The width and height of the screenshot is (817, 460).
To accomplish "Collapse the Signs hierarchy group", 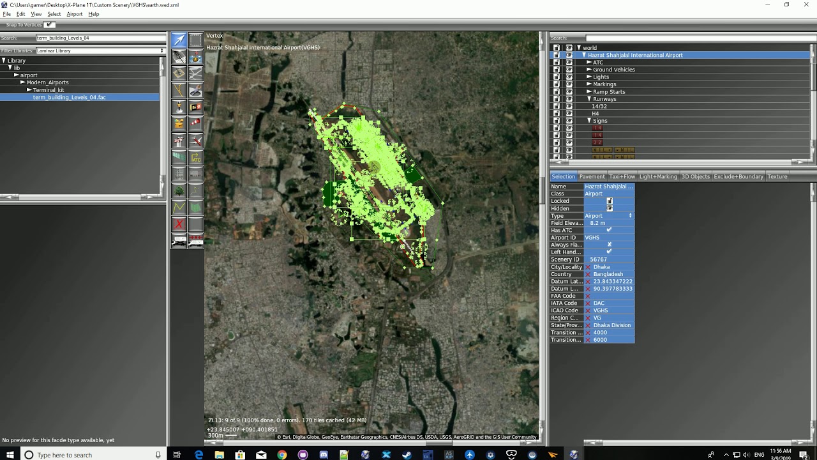I will pos(589,121).
